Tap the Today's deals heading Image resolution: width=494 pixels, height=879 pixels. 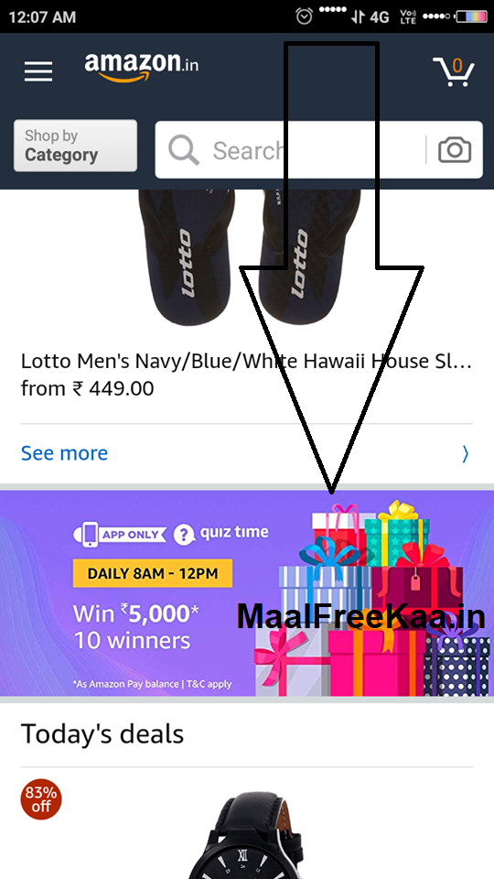tap(102, 733)
